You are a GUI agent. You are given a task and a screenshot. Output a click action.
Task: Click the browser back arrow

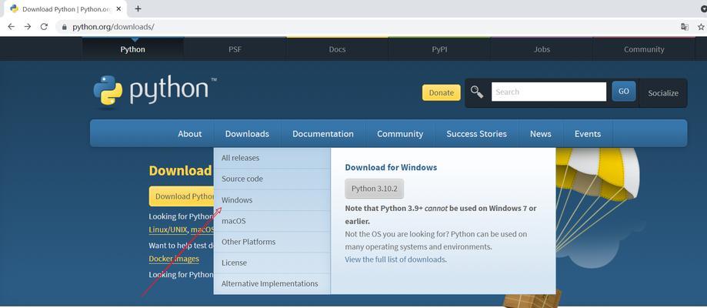12,27
